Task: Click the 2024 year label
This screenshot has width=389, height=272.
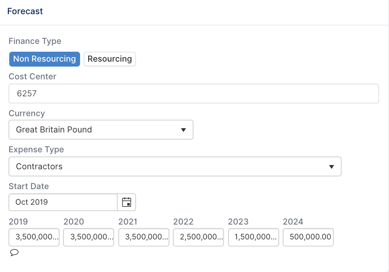Action: click(293, 222)
